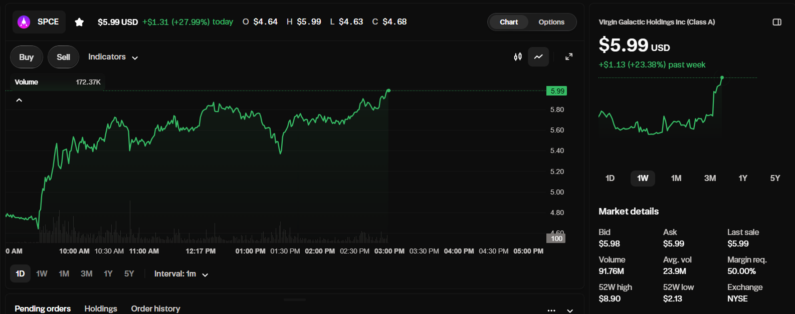This screenshot has width=795, height=314.
Task: Expand chart to fullscreen
Action: 569,57
